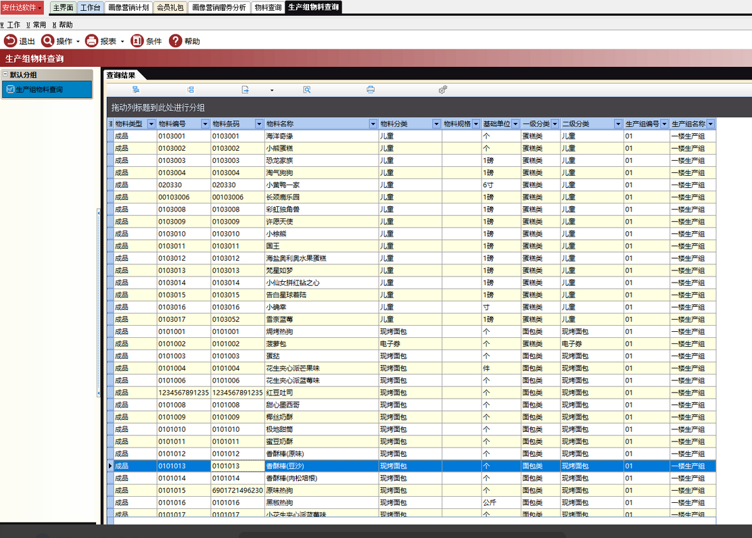Select the 海洋奇缘 name cell
Image resolution: width=752 pixels, height=538 pixels.
pos(321,136)
